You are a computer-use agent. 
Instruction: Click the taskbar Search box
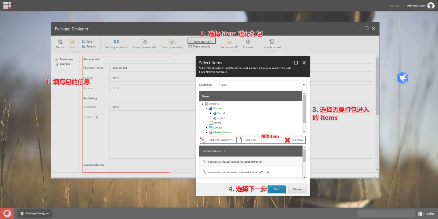click(386, 213)
